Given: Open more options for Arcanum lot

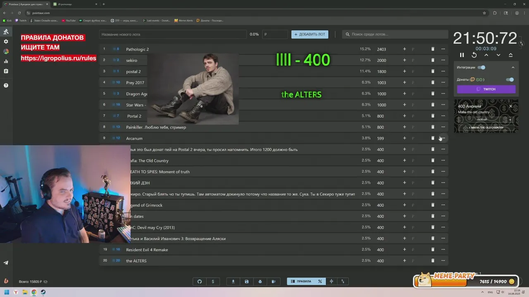Looking at the screenshot, I should click(443, 138).
